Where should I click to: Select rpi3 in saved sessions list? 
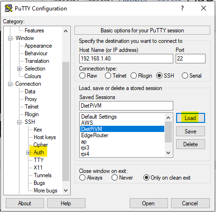coord(122,148)
